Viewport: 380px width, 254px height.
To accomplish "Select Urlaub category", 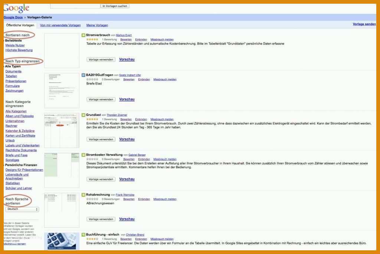I will pos(10,141).
